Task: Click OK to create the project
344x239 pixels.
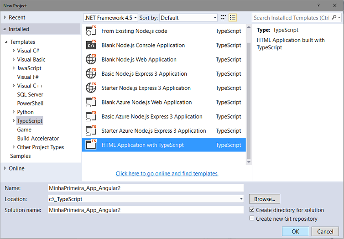Action: 295,232
